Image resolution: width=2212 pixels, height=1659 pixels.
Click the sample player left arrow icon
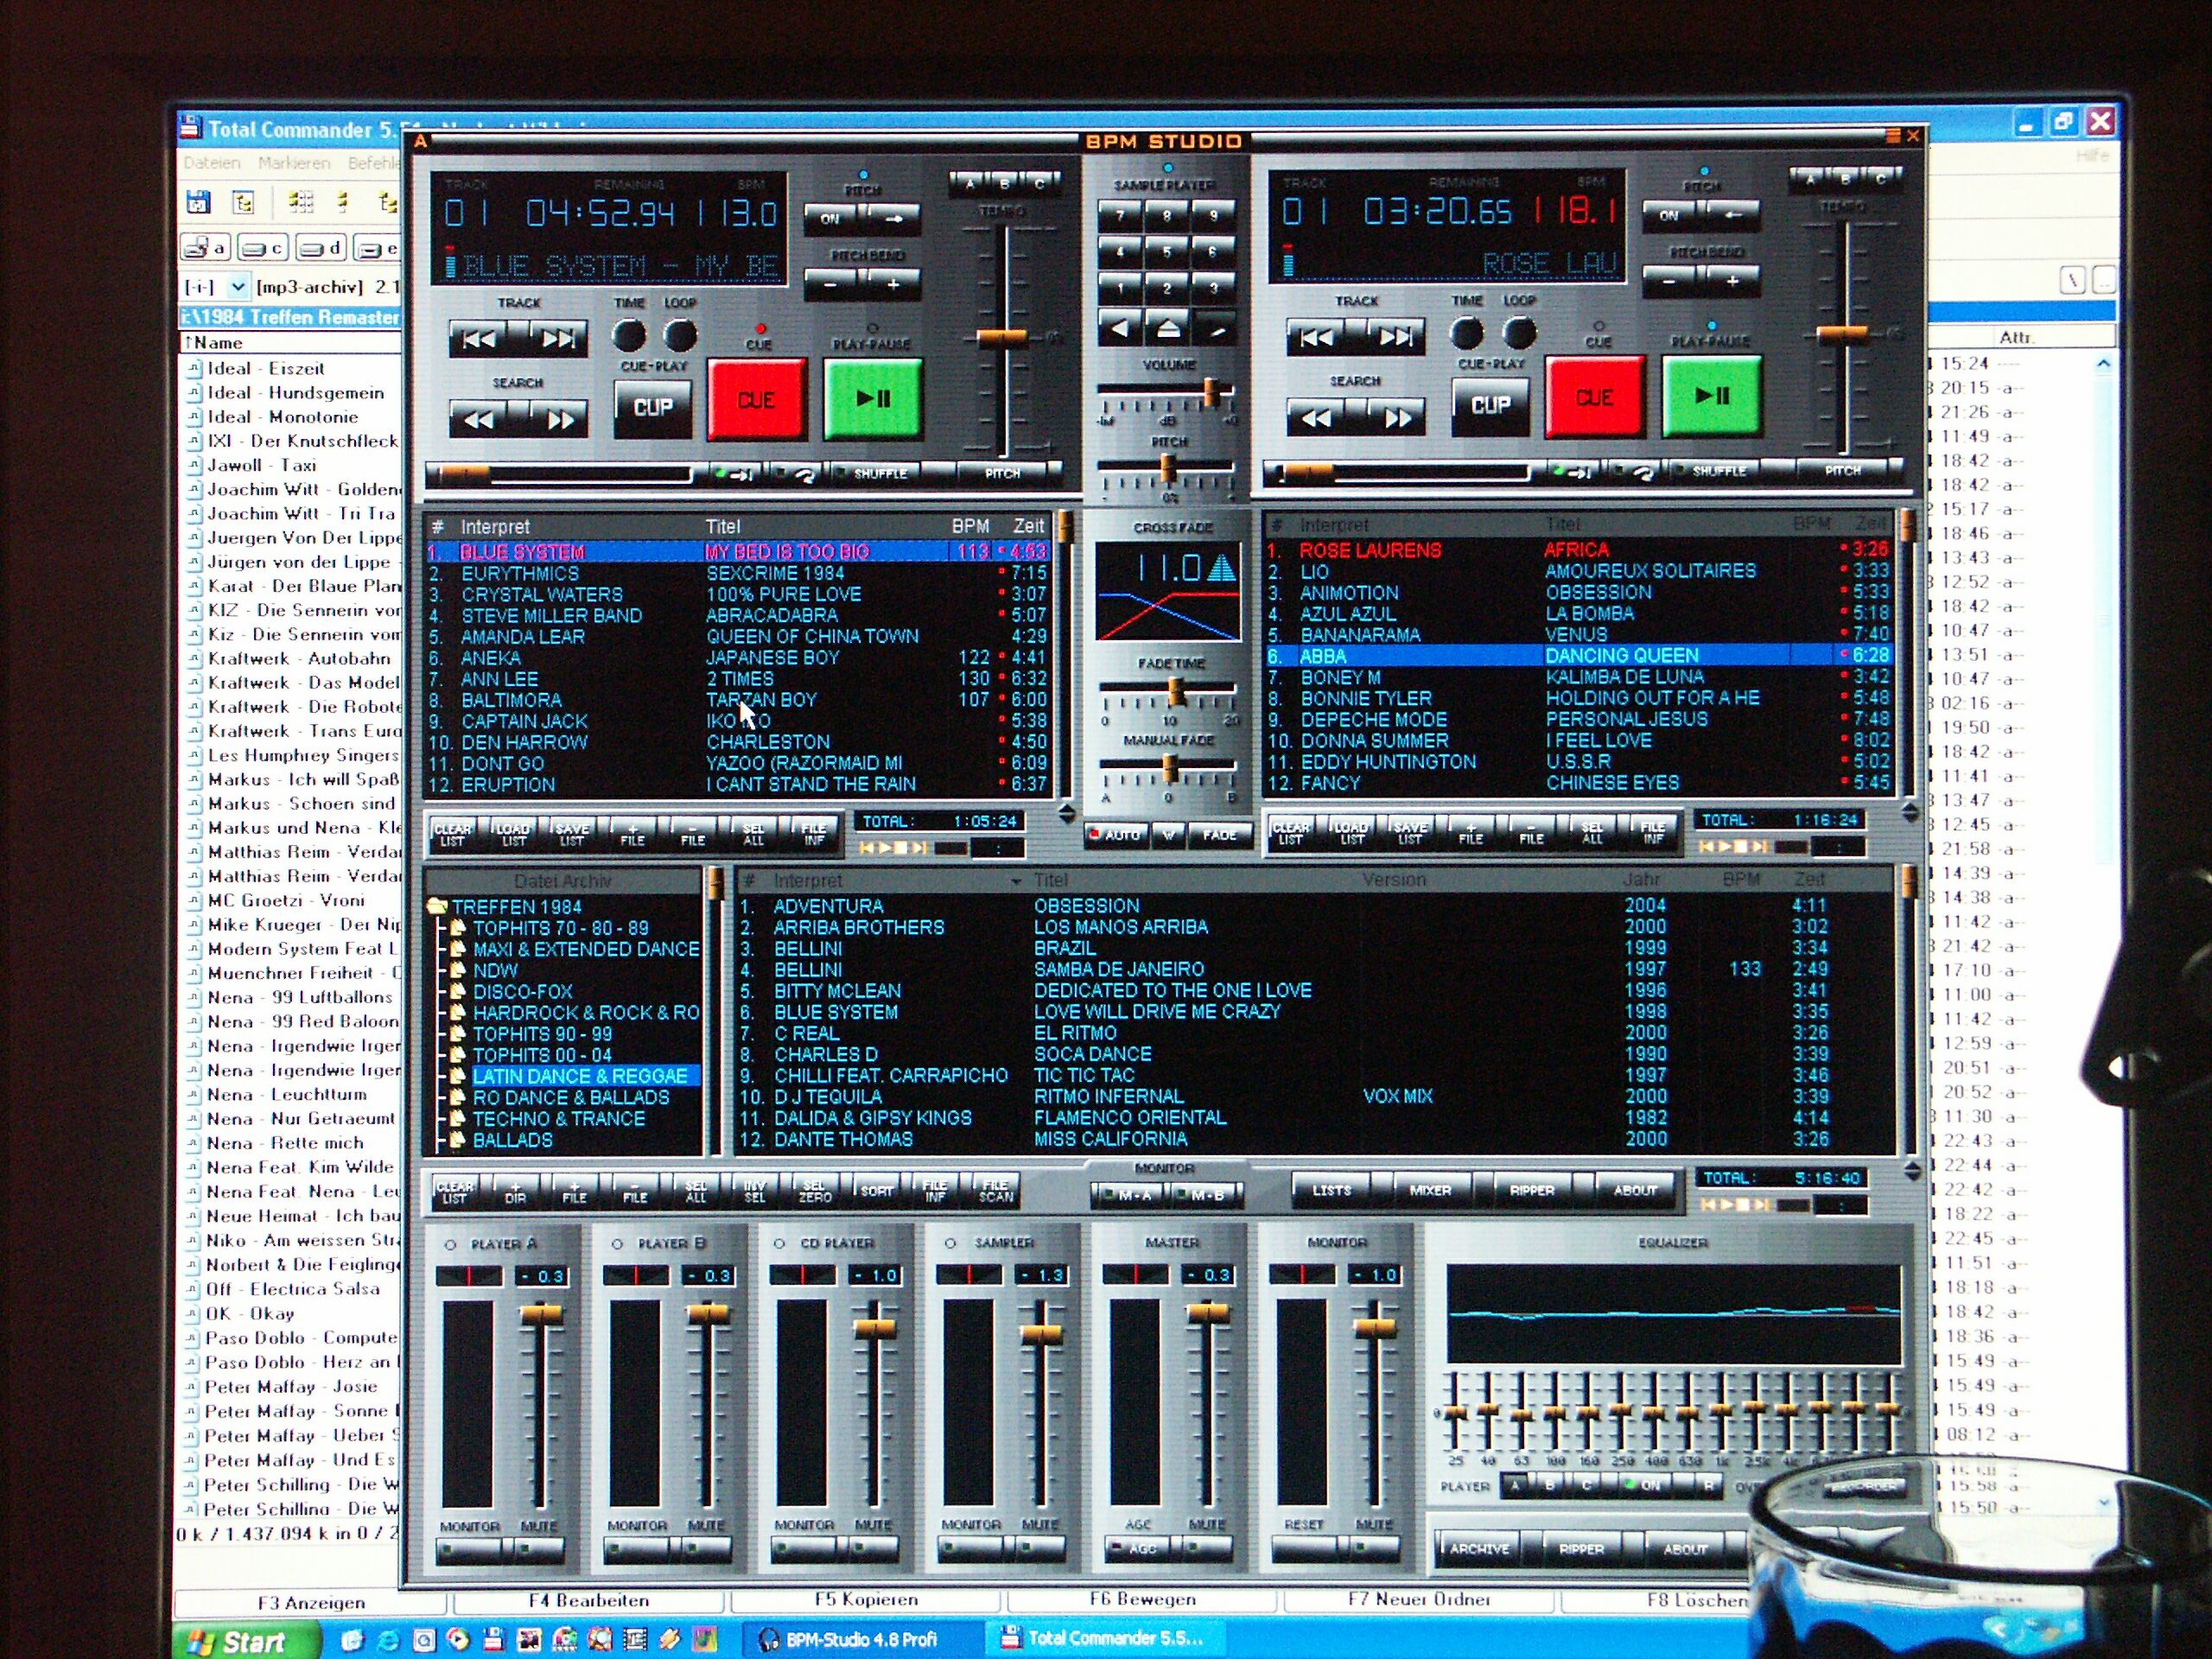tap(1120, 328)
